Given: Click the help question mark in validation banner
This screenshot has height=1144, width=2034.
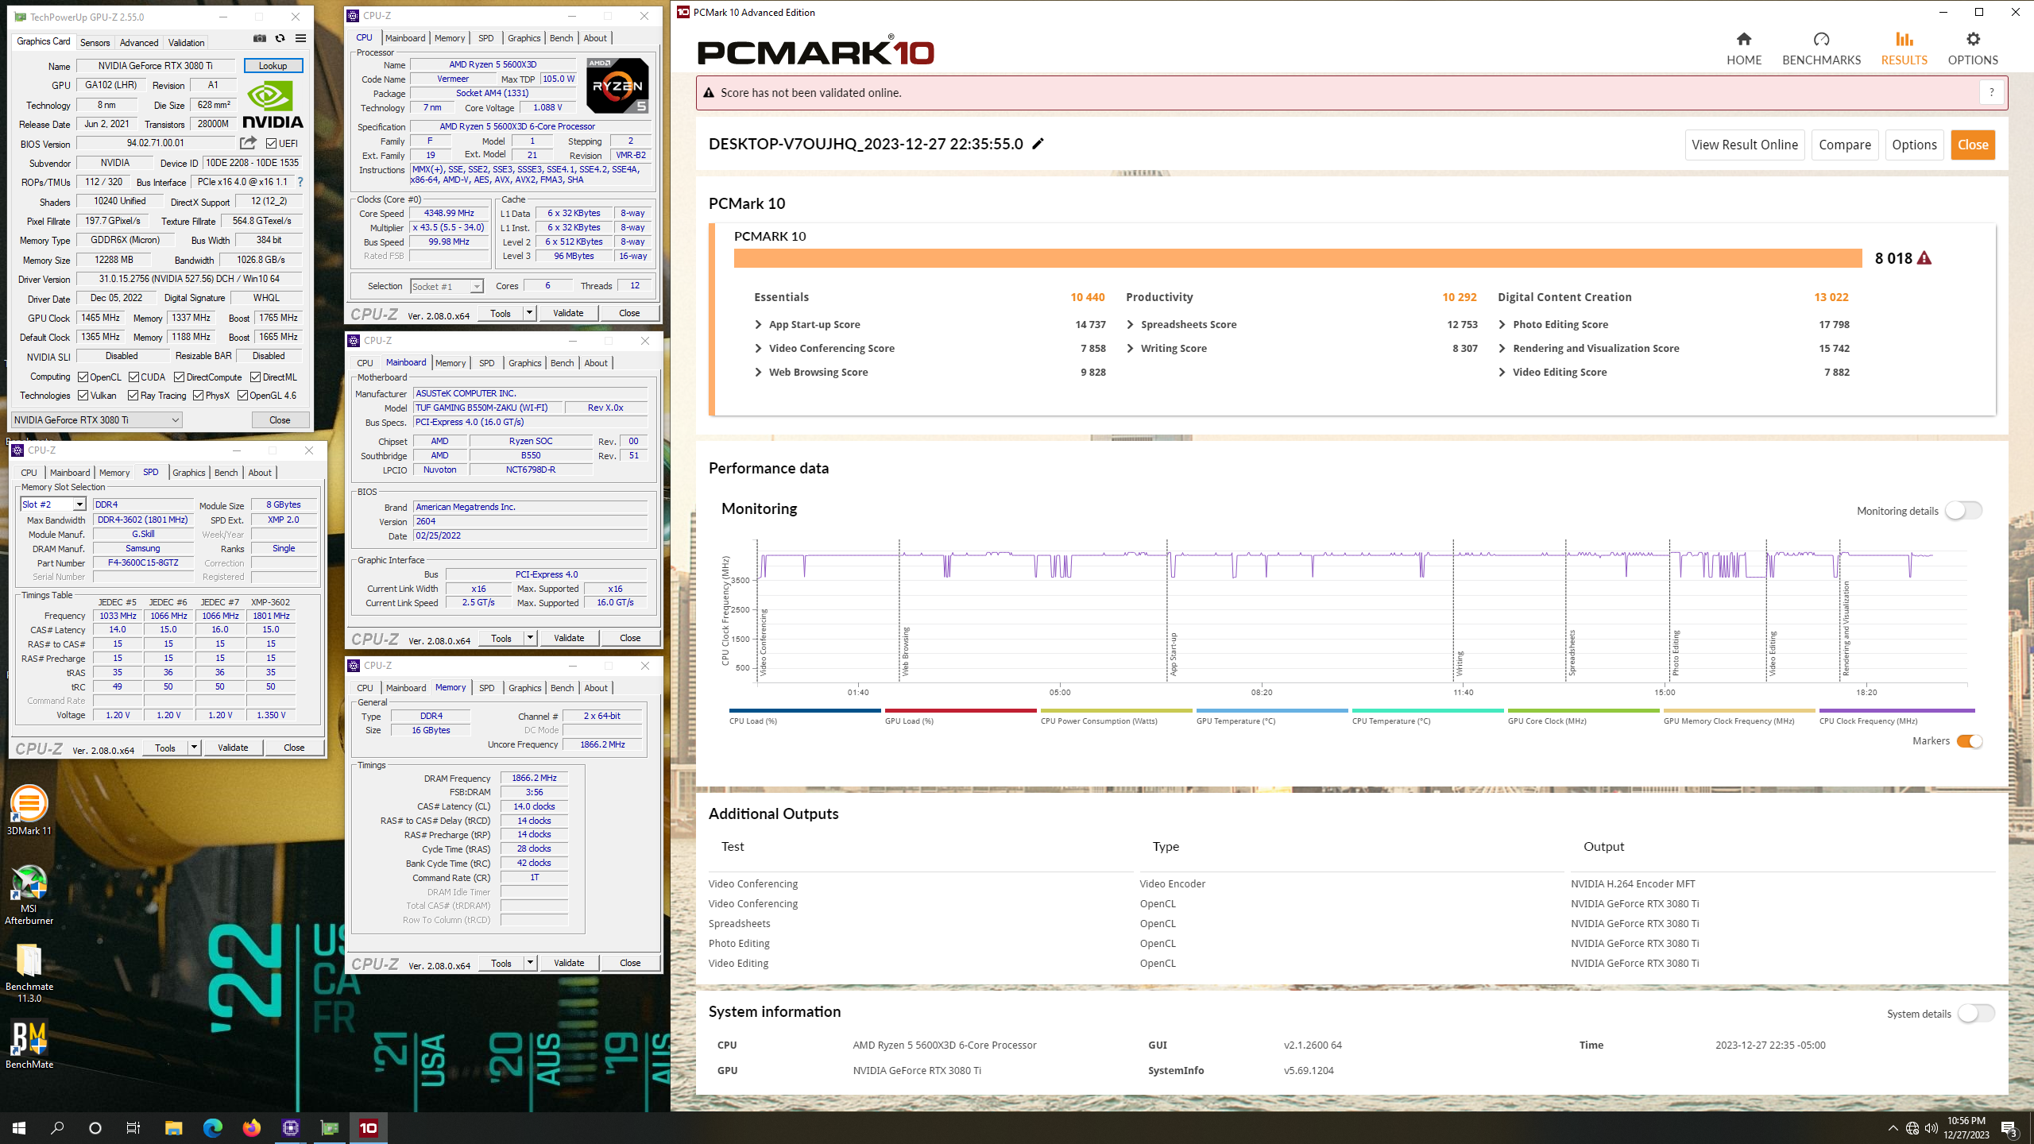Looking at the screenshot, I should [x=1991, y=93].
